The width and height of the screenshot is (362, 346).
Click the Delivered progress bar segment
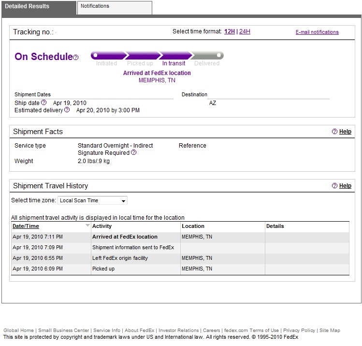tap(206, 56)
